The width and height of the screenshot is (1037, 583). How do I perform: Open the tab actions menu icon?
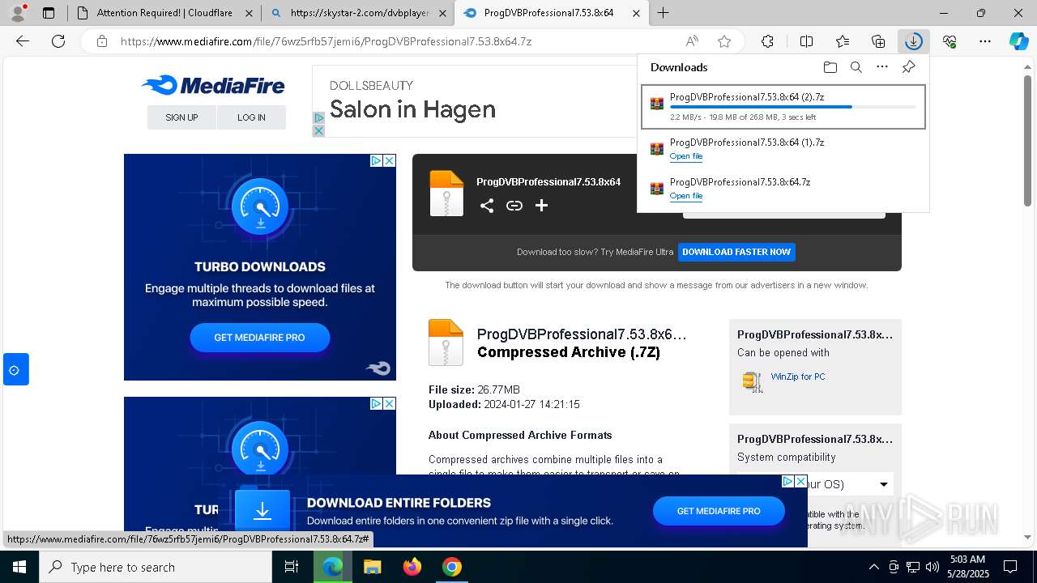click(x=49, y=13)
